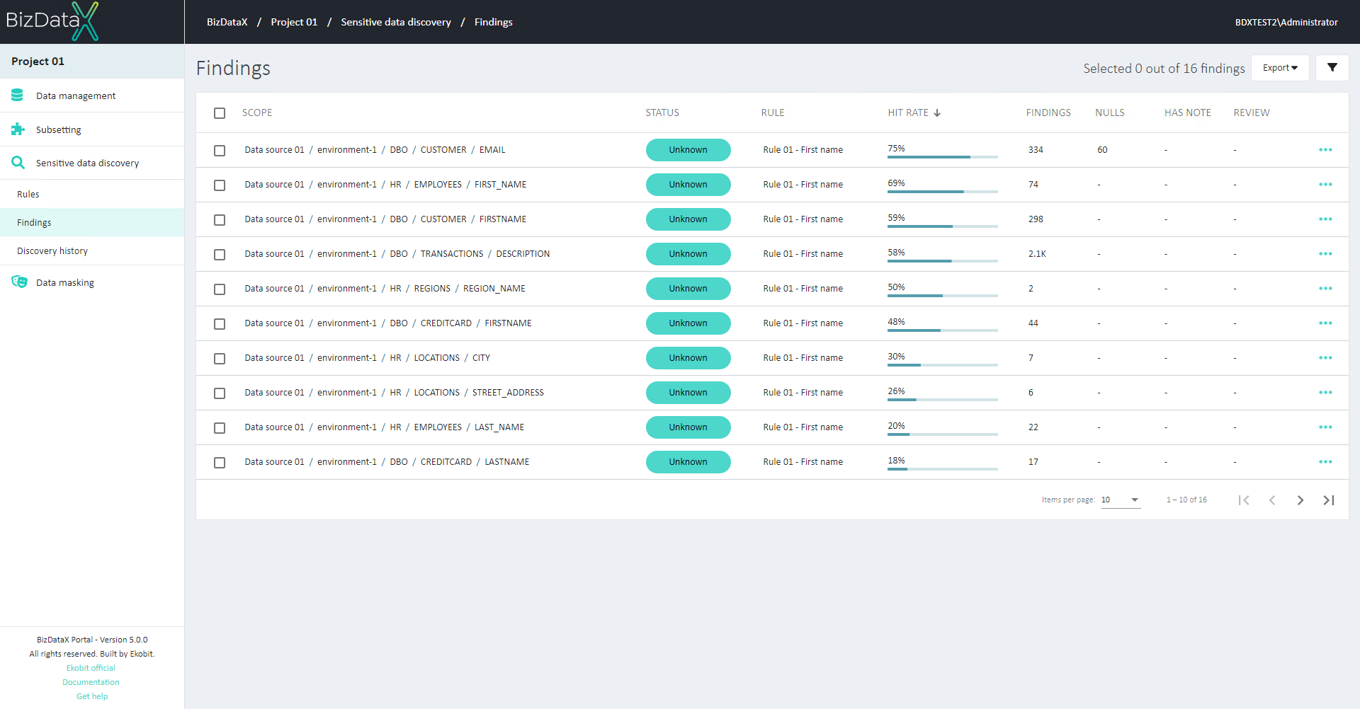
Task: Click the 50% hit rate bar
Action: coord(943,296)
